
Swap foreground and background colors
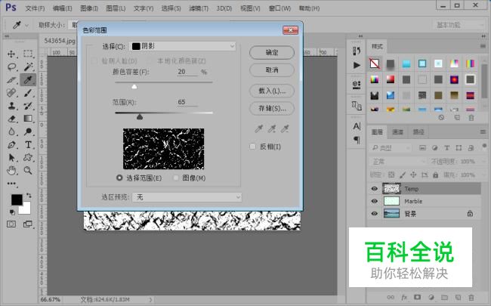pos(29,196)
